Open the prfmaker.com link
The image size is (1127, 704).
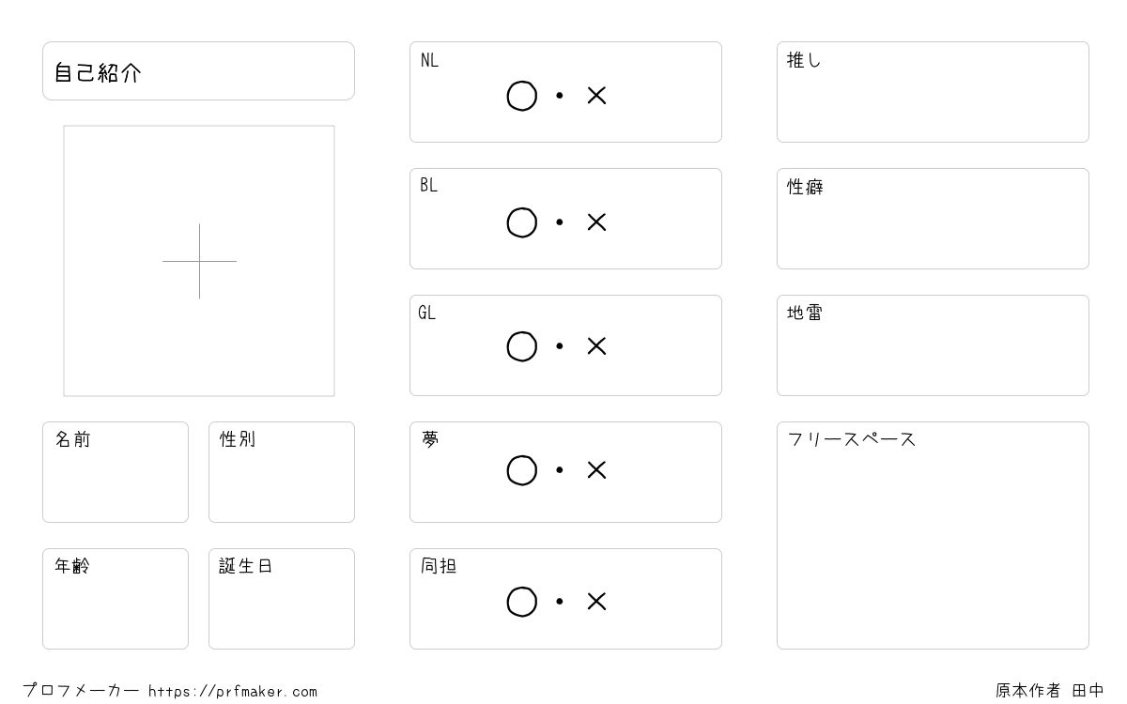coord(233,692)
